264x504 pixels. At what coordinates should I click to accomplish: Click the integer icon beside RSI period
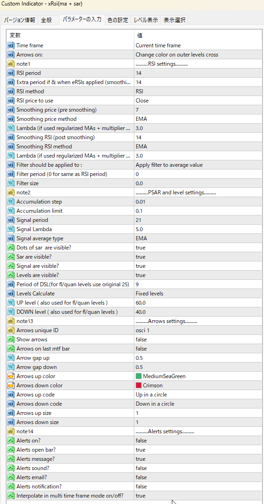pyautogui.click(x=11, y=73)
